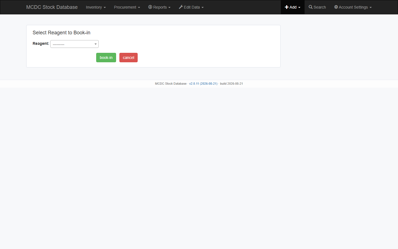Click the green book-in button

[x=106, y=58]
